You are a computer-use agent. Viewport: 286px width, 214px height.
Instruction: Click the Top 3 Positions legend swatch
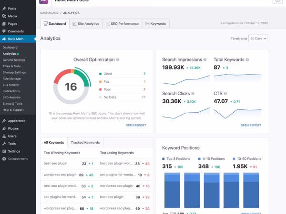(x=163, y=159)
